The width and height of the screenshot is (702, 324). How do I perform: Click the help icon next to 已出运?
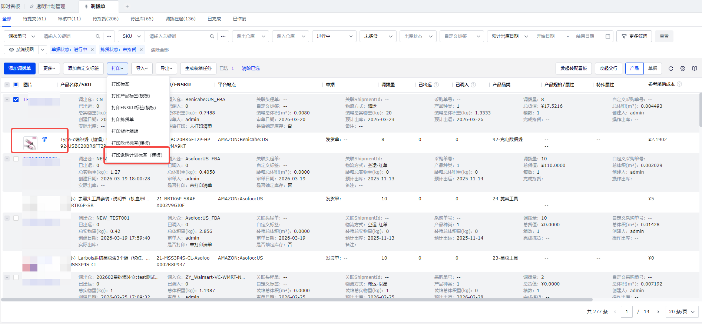click(x=436, y=85)
